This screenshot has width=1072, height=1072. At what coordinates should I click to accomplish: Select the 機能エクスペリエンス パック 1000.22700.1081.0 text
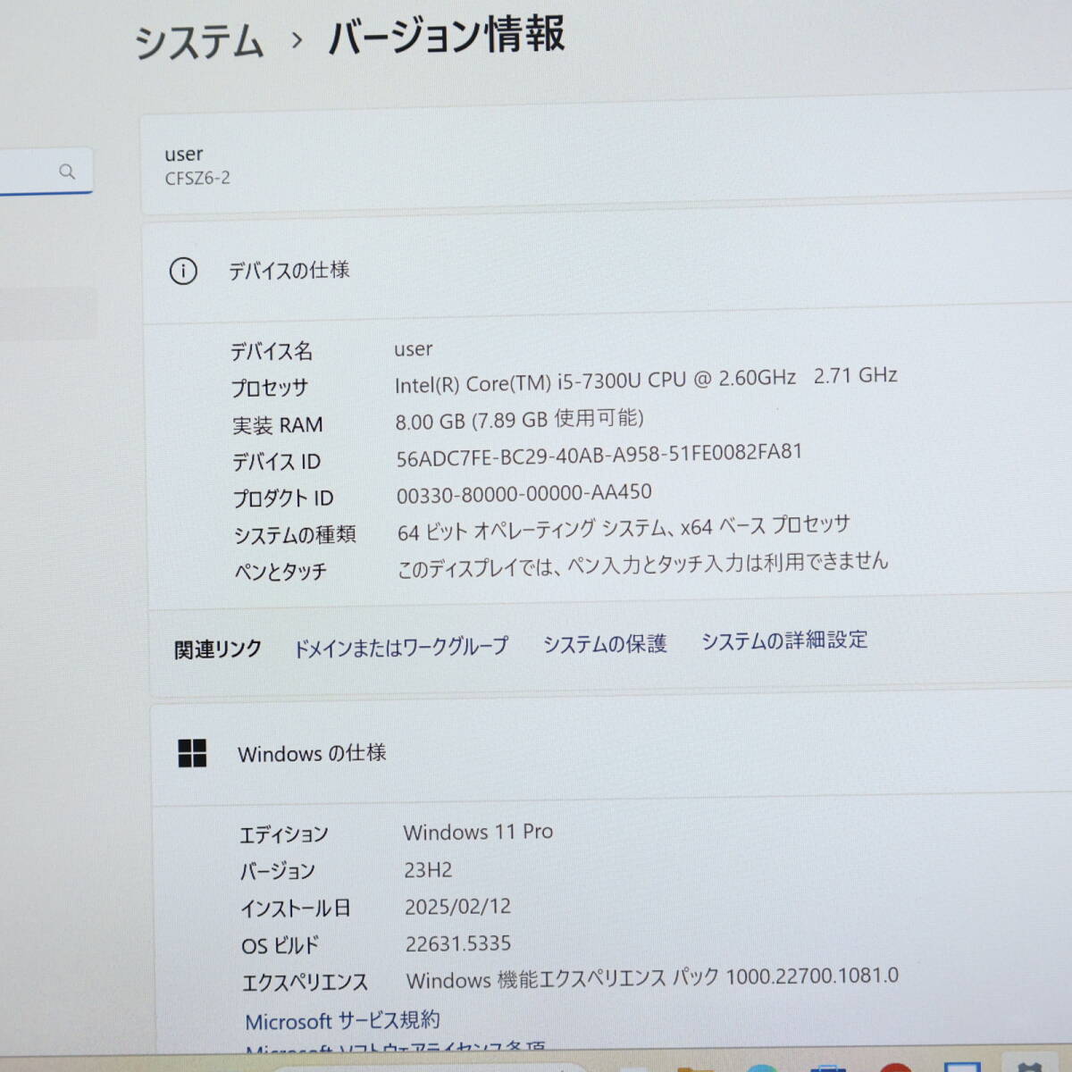653,978
